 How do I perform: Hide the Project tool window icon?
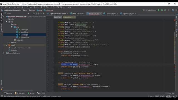(44, 14)
